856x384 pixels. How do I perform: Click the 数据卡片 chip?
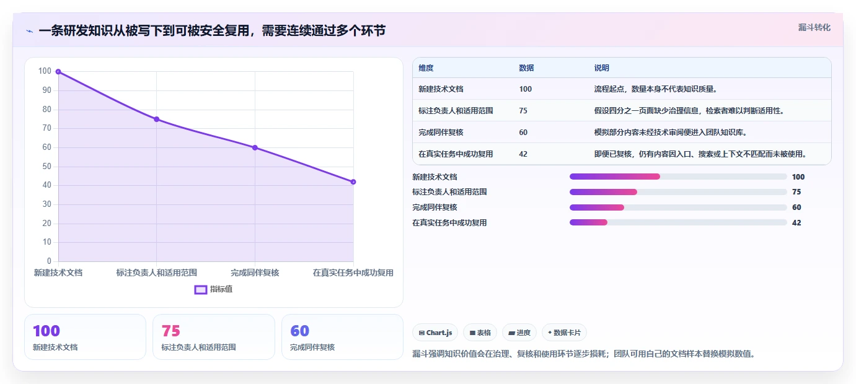(x=565, y=333)
